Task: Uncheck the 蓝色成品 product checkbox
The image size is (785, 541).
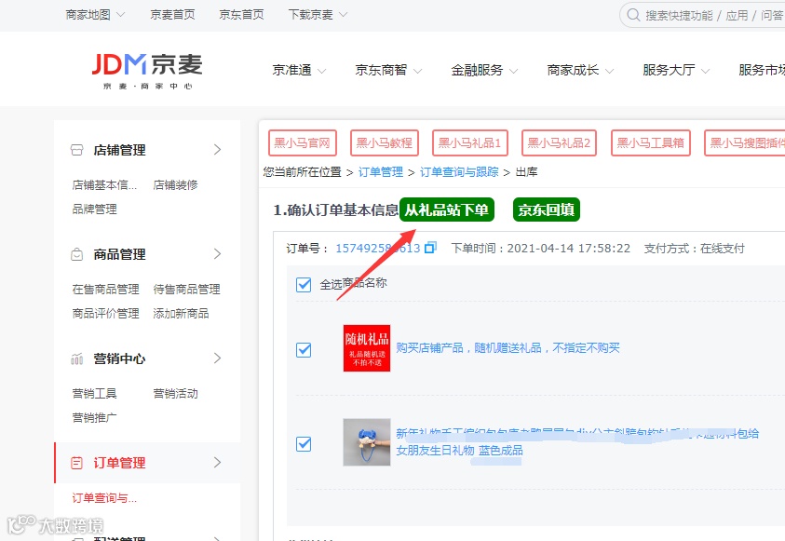Action: [x=304, y=443]
